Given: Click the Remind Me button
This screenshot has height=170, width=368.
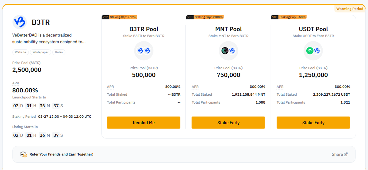Looking at the screenshot, I should coord(144,123).
